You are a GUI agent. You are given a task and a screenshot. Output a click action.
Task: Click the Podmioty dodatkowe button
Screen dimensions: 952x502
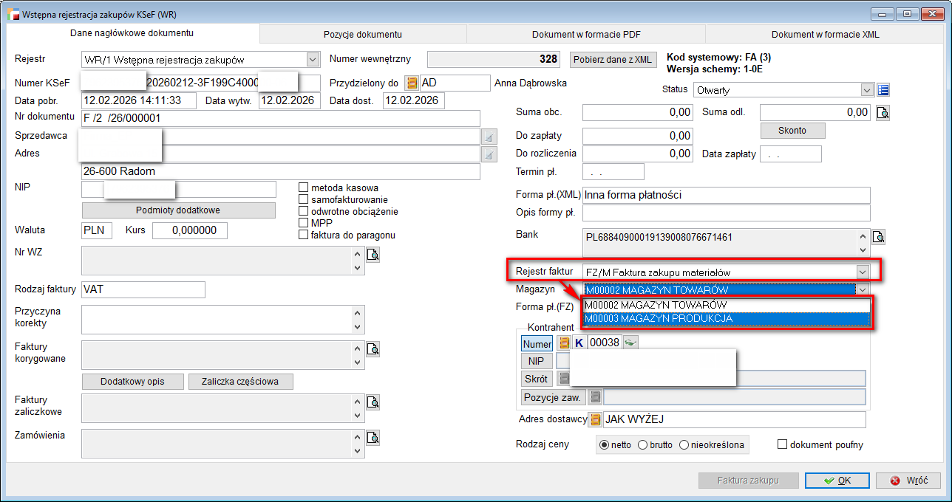(177, 210)
